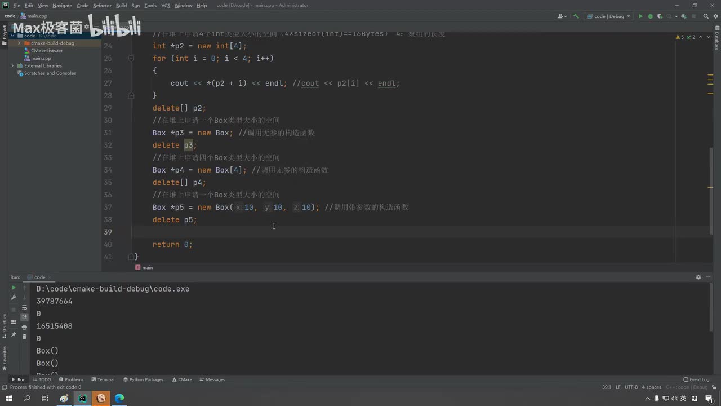The width and height of the screenshot is (721, 406).
Task: Change UTF-8 file encoding in status bar
Action: (x=631, y=387)
